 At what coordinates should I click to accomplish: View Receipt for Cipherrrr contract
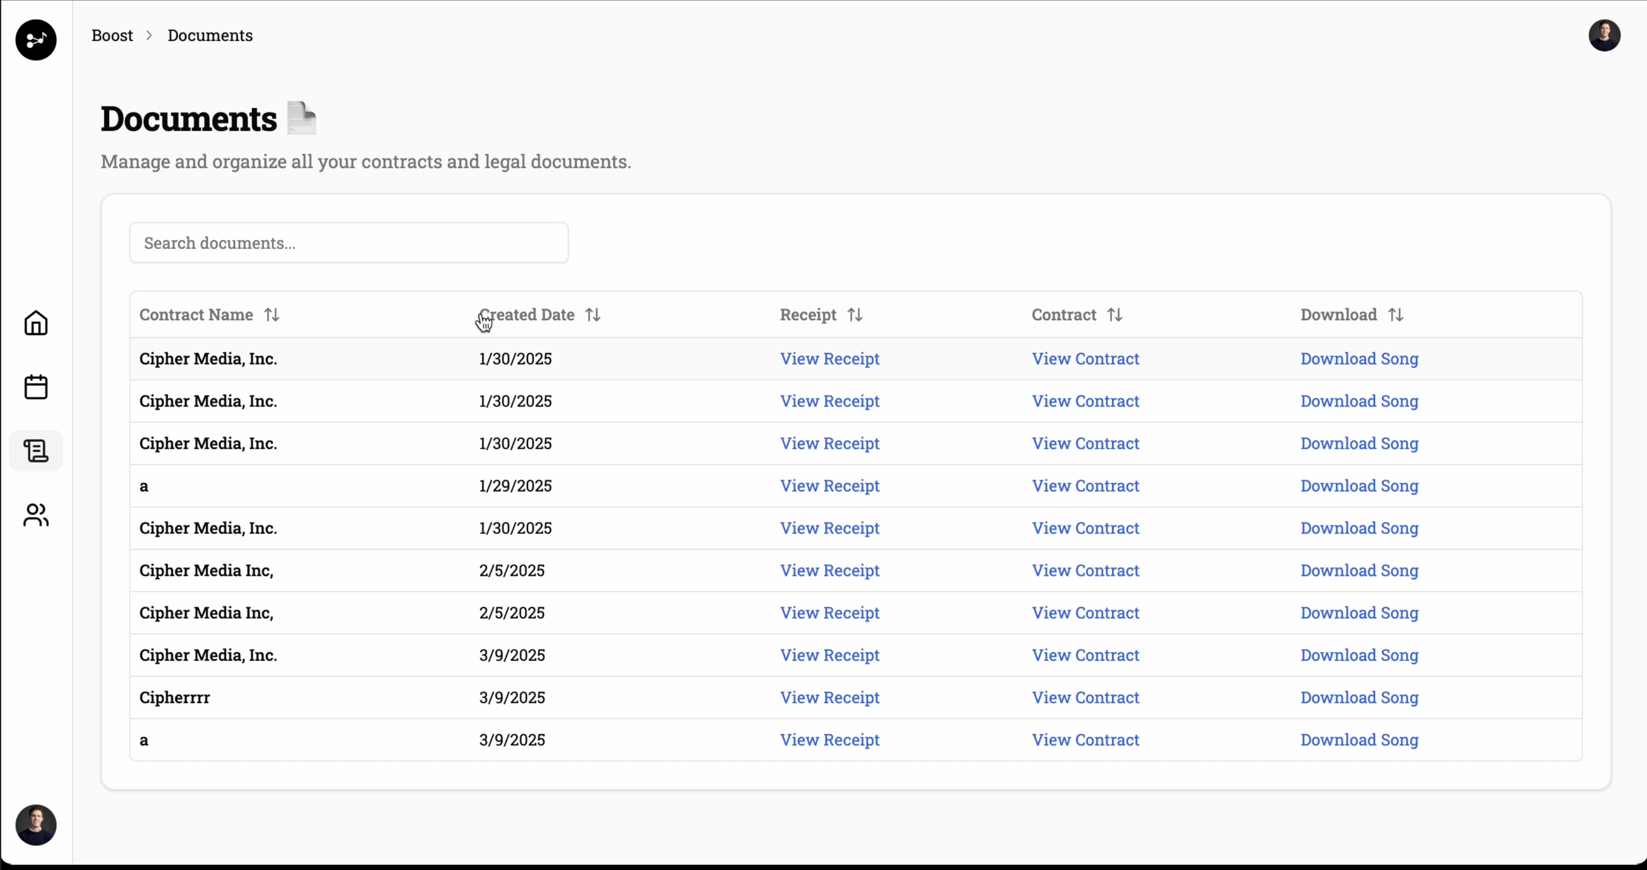[x=829, y=697]
